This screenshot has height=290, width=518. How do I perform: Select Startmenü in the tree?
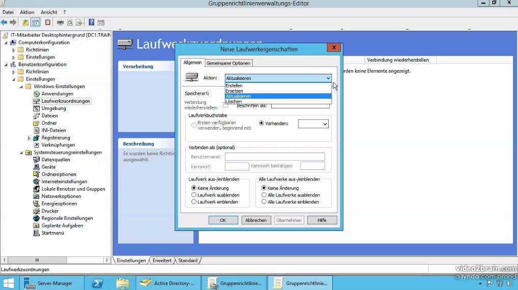point(52,233)
